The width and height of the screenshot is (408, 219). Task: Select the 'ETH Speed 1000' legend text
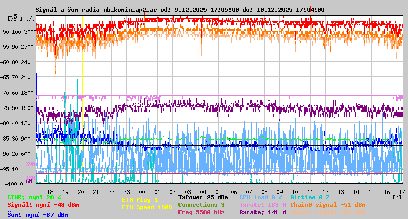(x=147, y=207)
